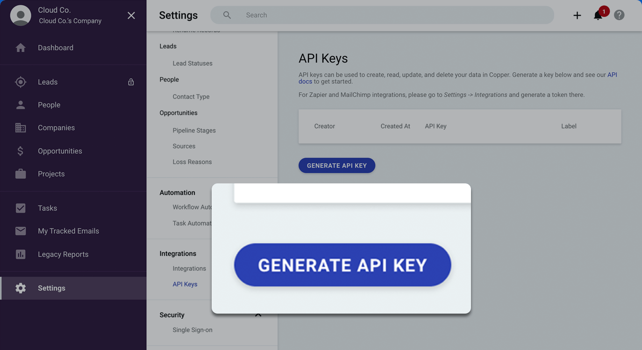Image resolution: width=642 pixels, height=350 pixels.
Task: Go to Leads in the sidebar
Action: click(x=48, y=82)
